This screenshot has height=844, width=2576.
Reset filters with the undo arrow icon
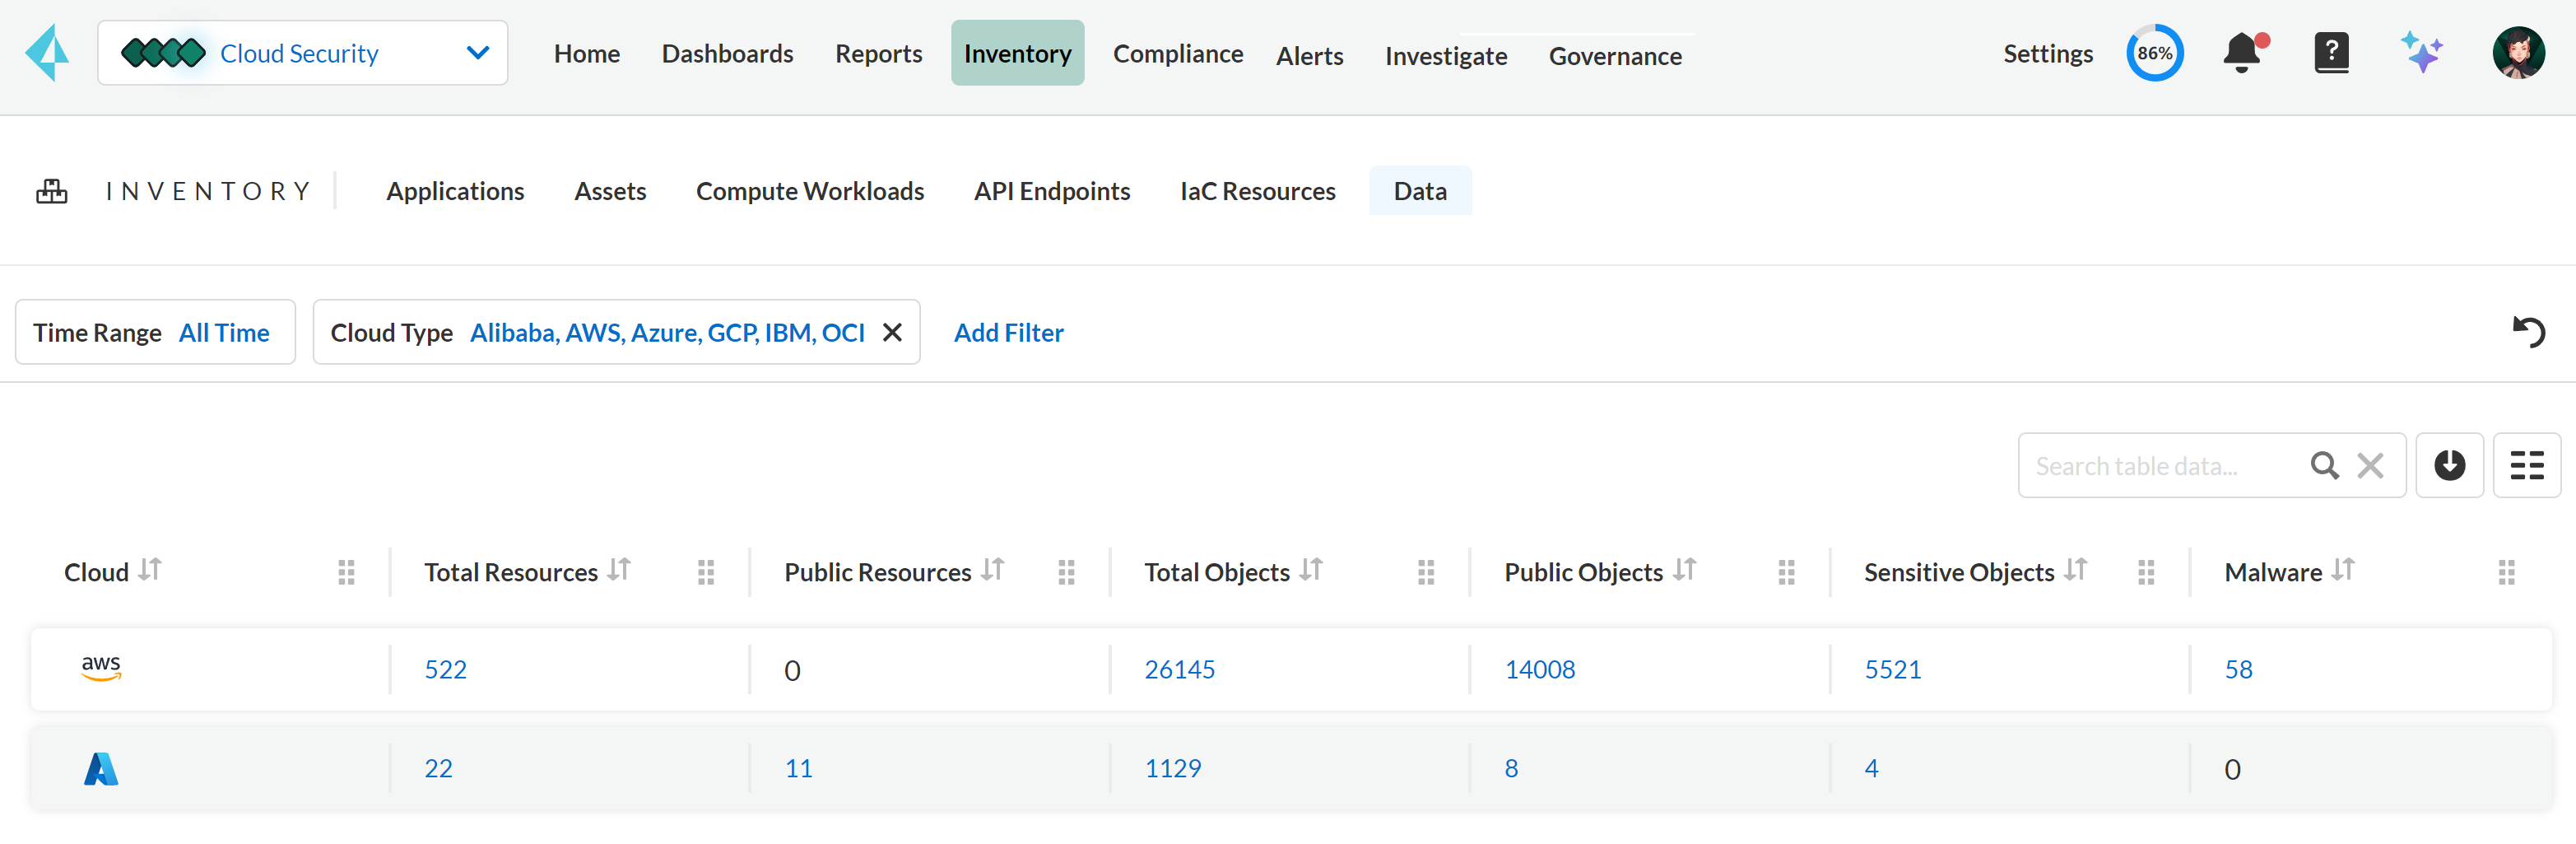[x=2528, y=332]
